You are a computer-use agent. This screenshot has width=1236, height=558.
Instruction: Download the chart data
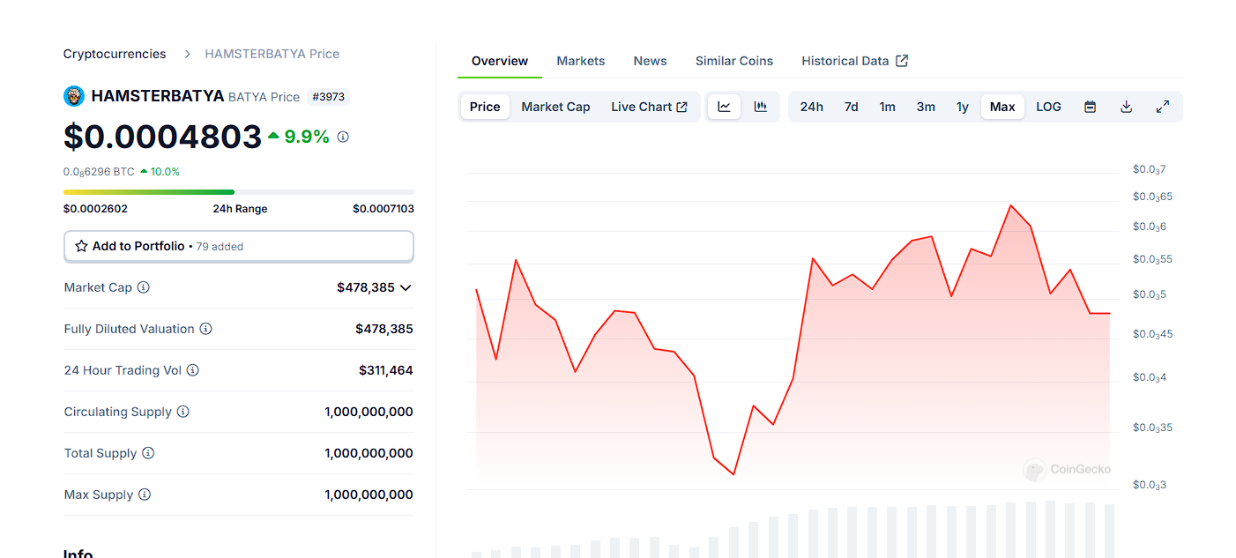[x=1126, y=107]
